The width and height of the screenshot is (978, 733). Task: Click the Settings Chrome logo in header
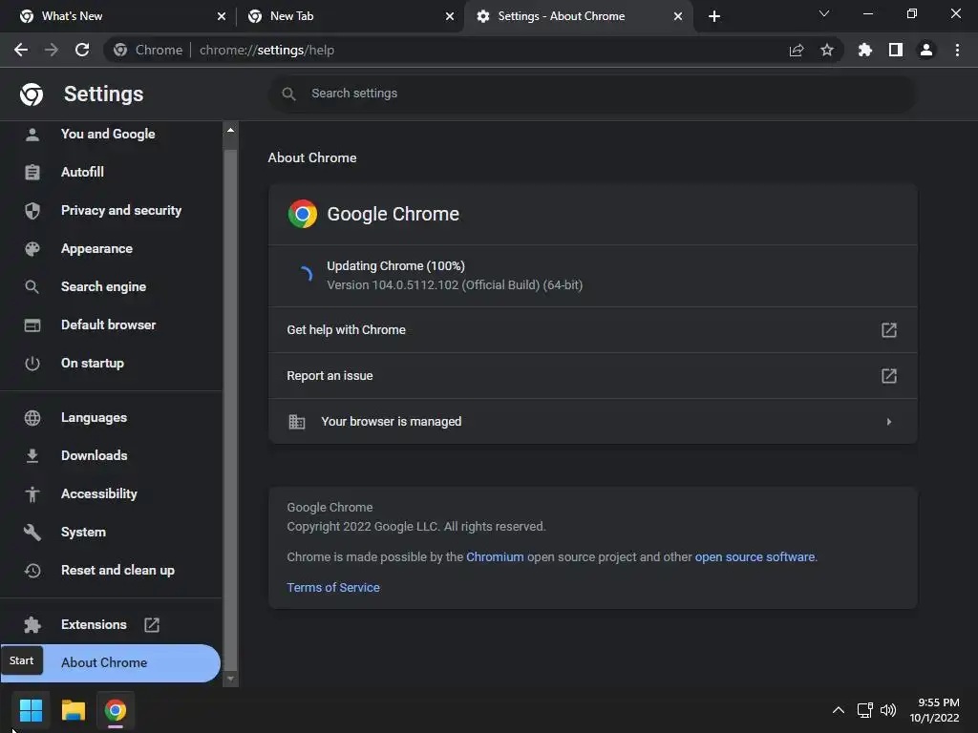tap(32, 94)
